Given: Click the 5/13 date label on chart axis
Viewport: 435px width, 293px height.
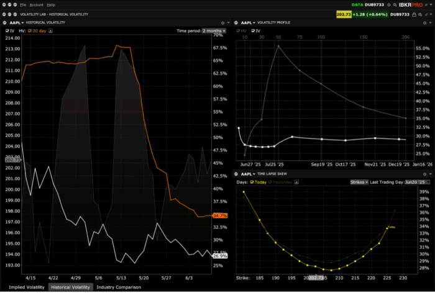Looking at the screenshot, I should click(x=121, y=277).
